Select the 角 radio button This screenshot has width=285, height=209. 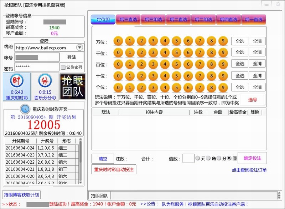pos(208,159)
